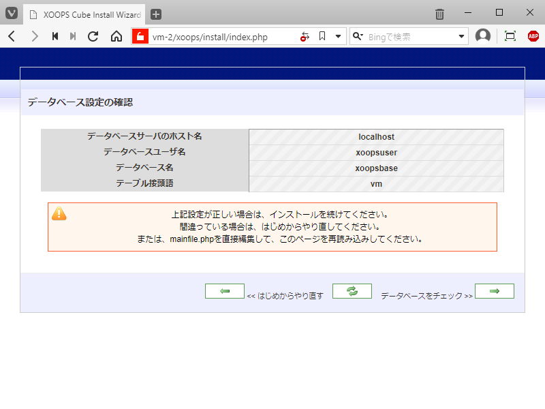Click the green reload button in wizard

pos(352,291)
